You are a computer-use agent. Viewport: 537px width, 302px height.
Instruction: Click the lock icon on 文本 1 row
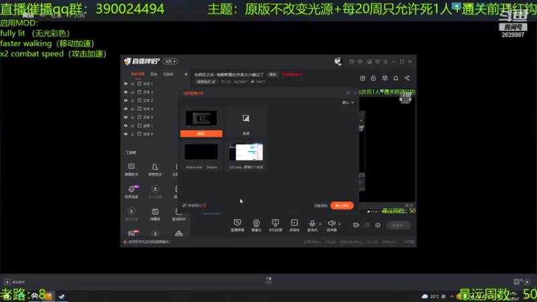click(x=132, y=83)
